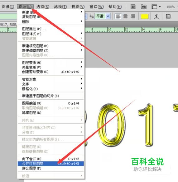The image size is (178, 182).
Task: Expand 新建调整图层(J) submenu
Action: coord(51,51)
